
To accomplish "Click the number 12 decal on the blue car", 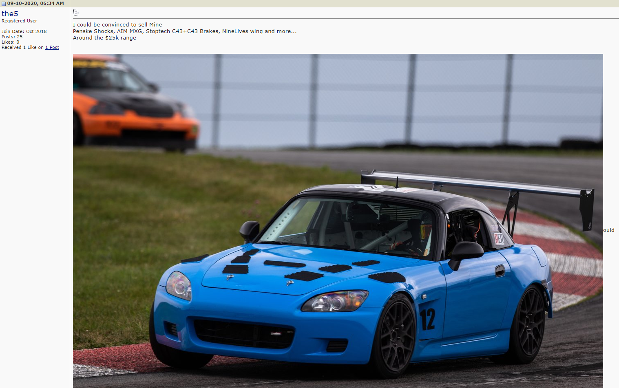I will (427, 319).
